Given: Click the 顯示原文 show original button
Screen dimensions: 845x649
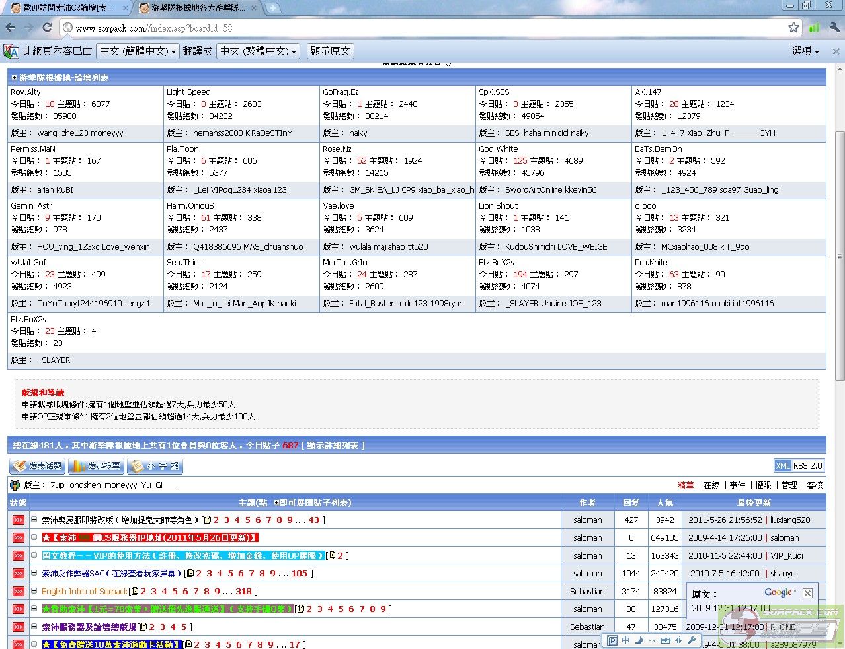Looking at the screenshot, I should tap(330, 51).
